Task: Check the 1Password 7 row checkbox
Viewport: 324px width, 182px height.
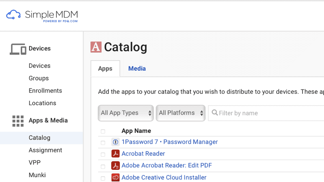Action: [103, 143]
